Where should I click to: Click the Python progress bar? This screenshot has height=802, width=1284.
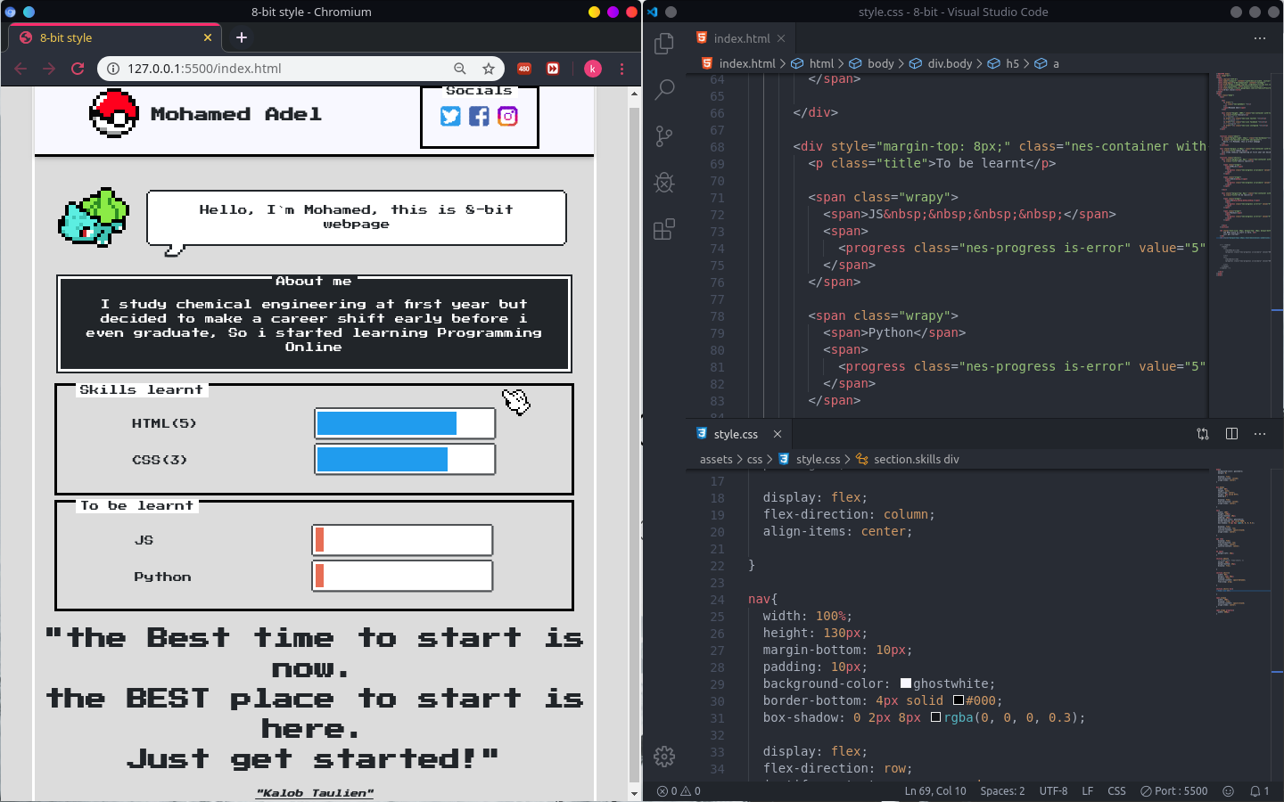(402, 577)
